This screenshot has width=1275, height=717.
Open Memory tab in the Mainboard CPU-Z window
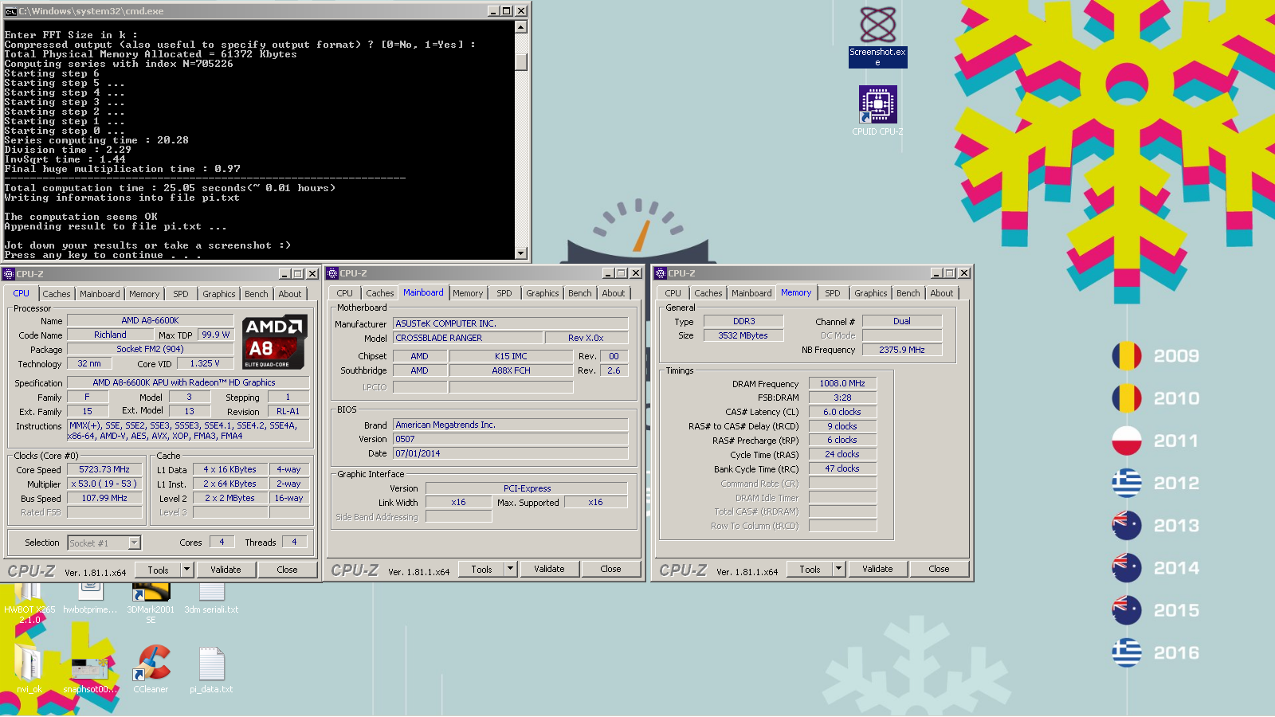tap(468, 293)
